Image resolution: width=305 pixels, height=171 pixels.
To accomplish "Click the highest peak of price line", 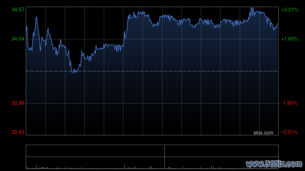I will (253, 8).
